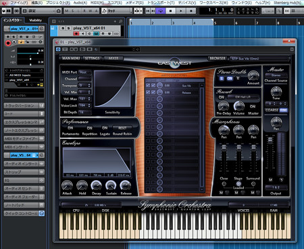Add a track with the plus icon
The width and height of the screenshot is (304, 249).
click(115, 22)
